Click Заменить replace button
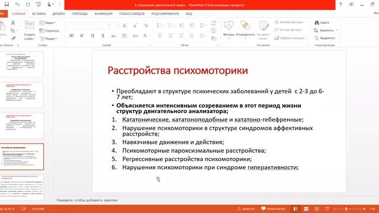The height and width of the screenshot is (213, 379). (x=326, y=30)
